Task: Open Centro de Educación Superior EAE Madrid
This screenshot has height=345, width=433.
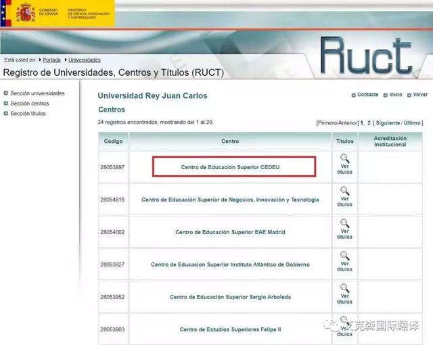Action: 230,232
